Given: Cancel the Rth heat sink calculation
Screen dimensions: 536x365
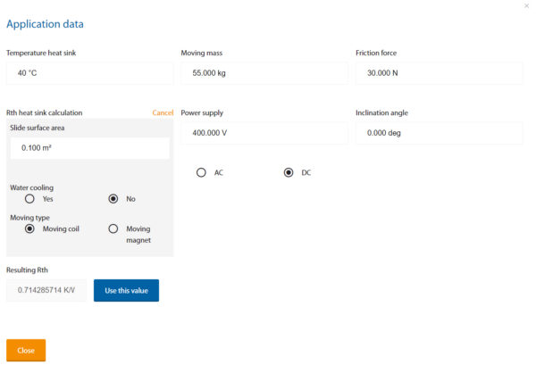Looking at the screenshot, I should (x=163, y=113).
